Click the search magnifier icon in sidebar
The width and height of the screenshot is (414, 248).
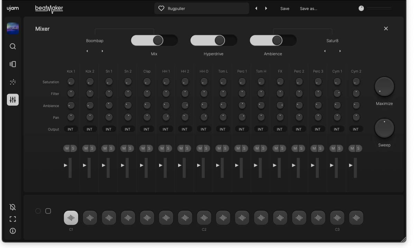coord(13,46)
